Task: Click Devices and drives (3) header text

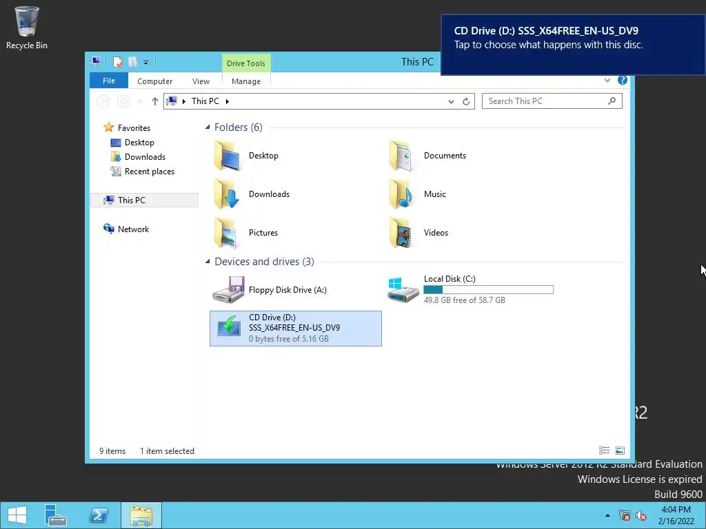Action: [264, 262]
